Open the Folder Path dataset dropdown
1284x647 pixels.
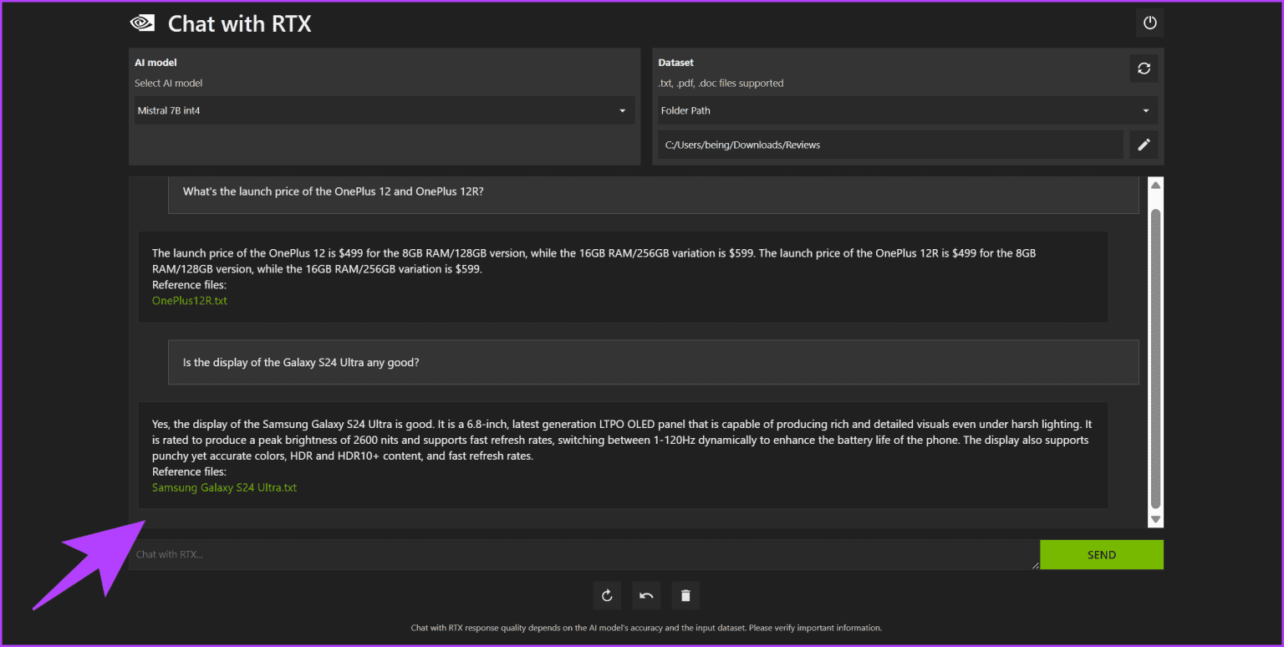click(x=908, y=110)
